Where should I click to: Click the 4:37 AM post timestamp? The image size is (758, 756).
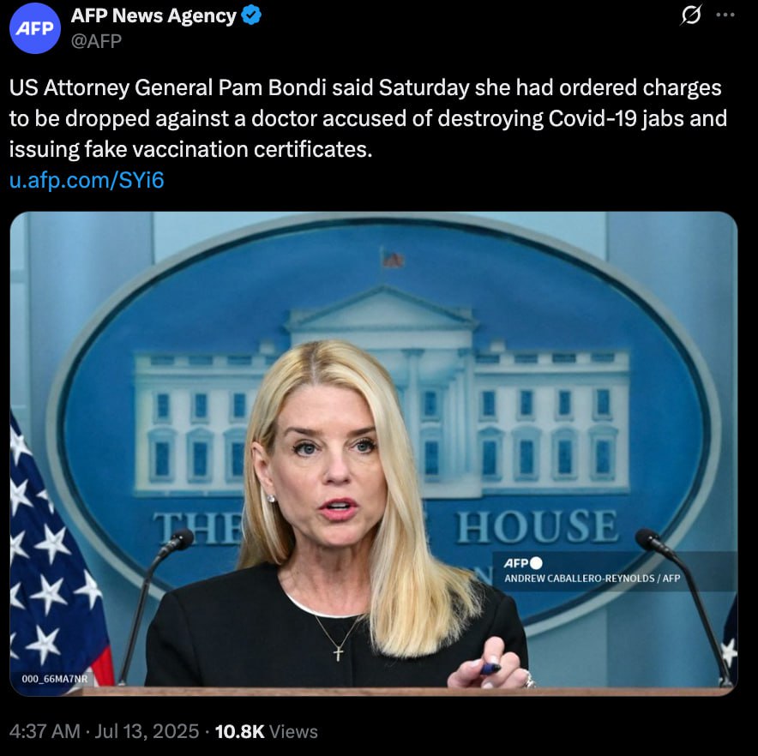45,731
